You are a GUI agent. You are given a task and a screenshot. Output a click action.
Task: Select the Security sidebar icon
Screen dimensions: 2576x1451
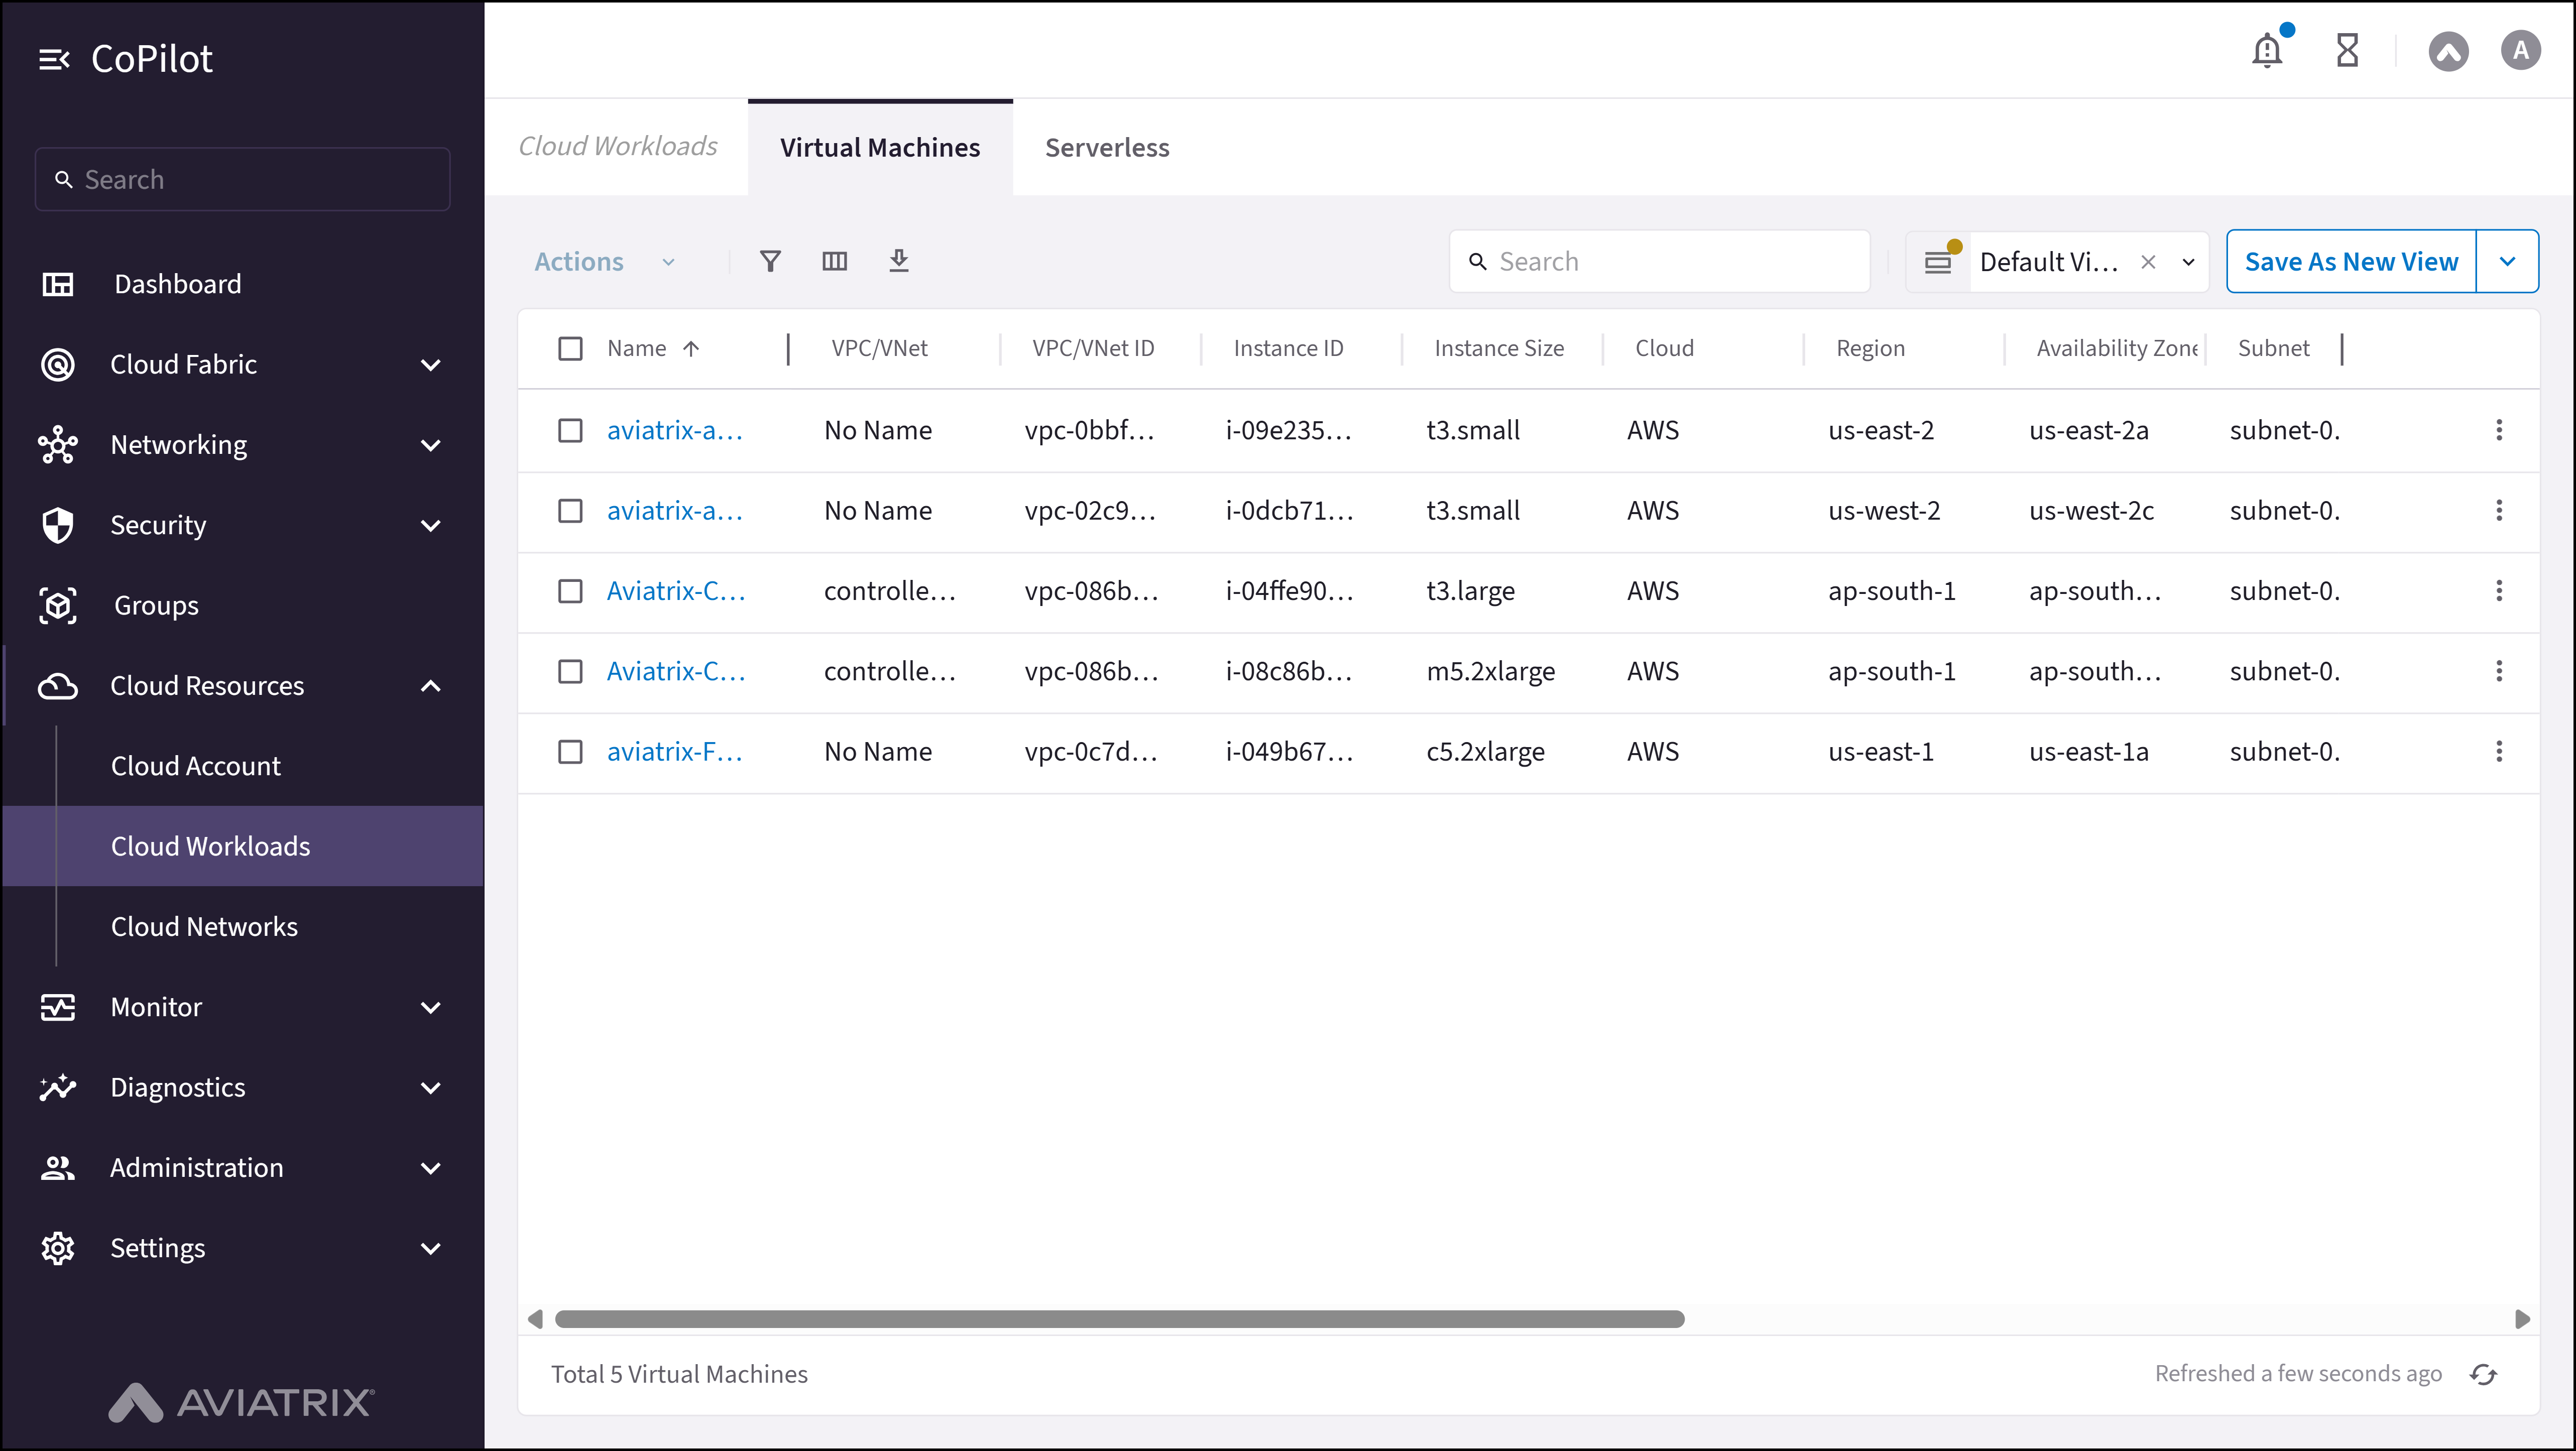pos(57,525)
